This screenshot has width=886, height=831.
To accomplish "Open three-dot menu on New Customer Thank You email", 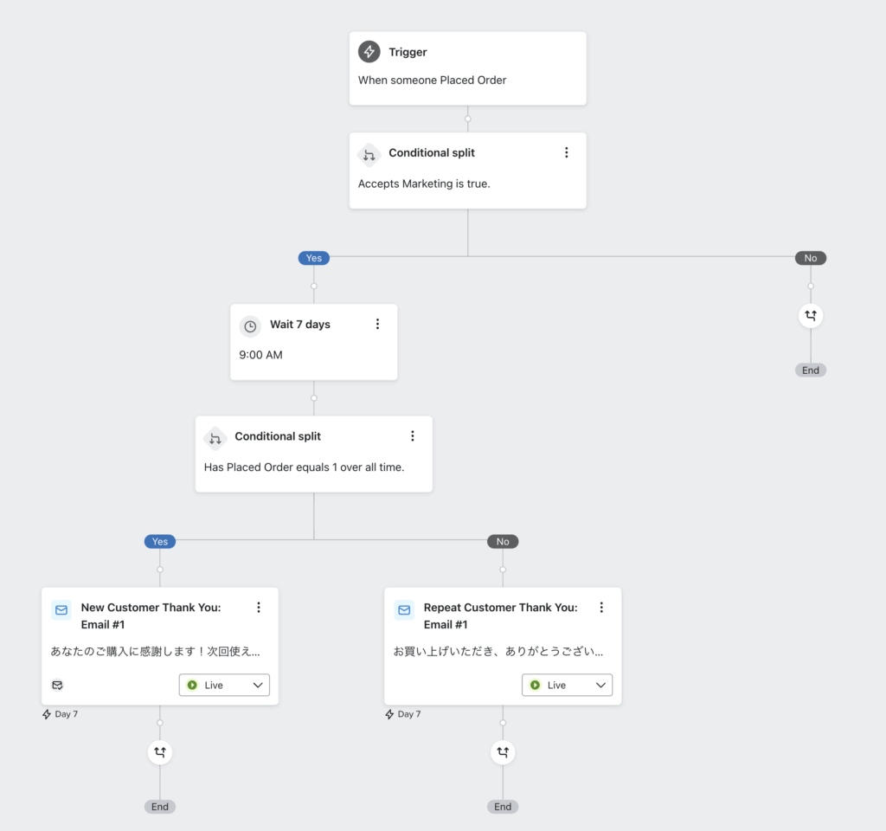I will coord(258,608).
